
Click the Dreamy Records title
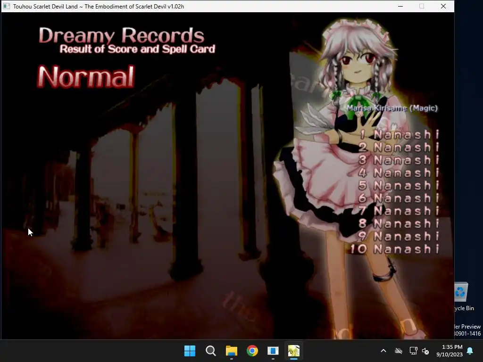121,35
